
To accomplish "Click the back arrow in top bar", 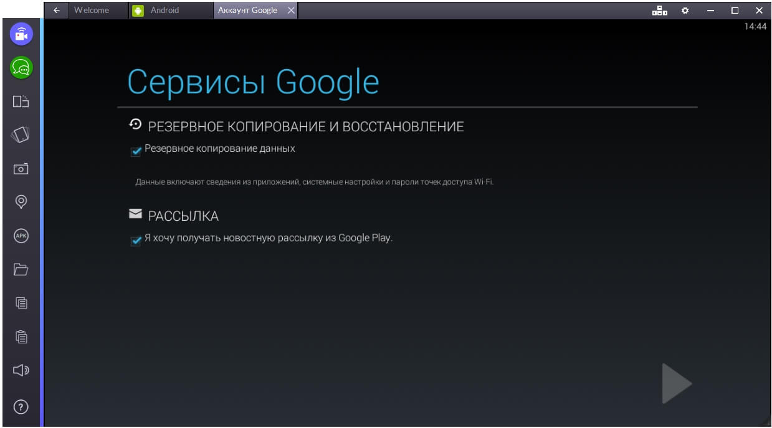I will click(57, 10).
